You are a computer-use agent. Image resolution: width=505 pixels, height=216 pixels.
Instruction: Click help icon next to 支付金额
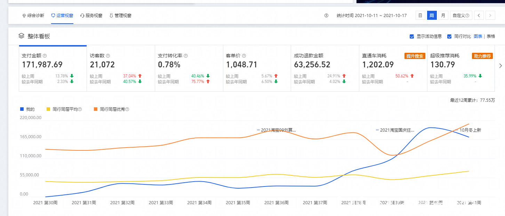coord(45,56)
